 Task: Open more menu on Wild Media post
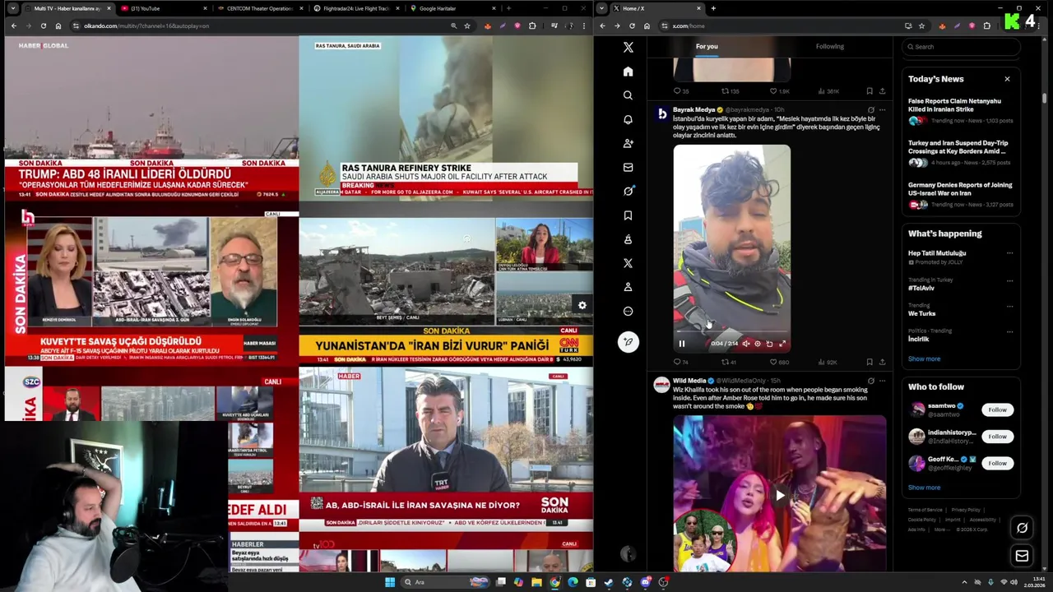882,381
